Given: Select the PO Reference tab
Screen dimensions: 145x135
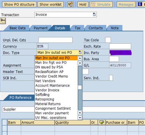Looking at the screenshot, I should (x=20, y=98).
